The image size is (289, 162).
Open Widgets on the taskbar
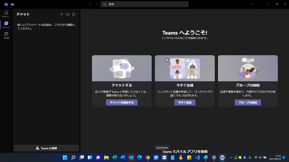tap(90, 157)
